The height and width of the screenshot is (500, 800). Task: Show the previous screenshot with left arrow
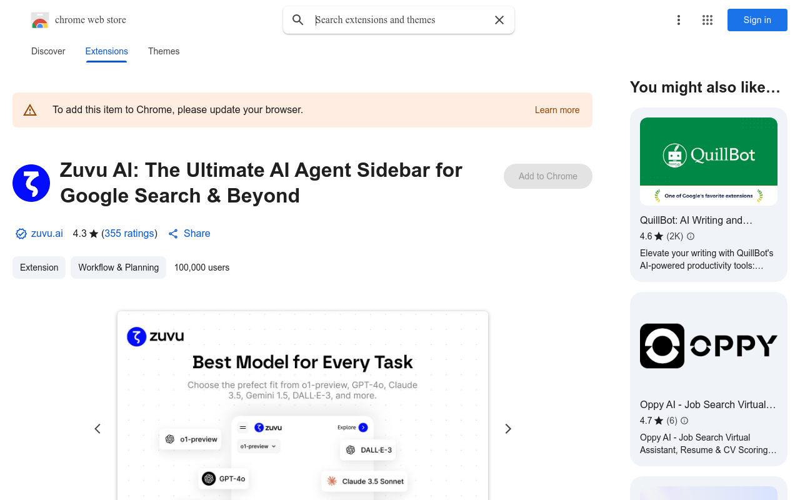coord(97,429)
